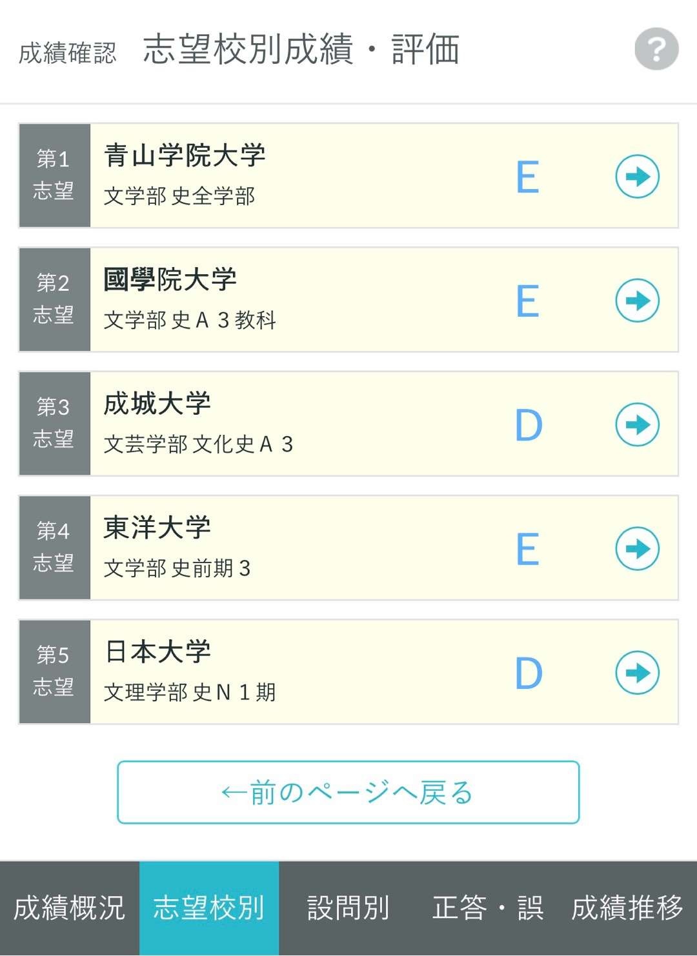Tap the E grade for 青山学院大学
Viewport: 697px width, 956px height.
pyautogui.click(x=527, y=177)
